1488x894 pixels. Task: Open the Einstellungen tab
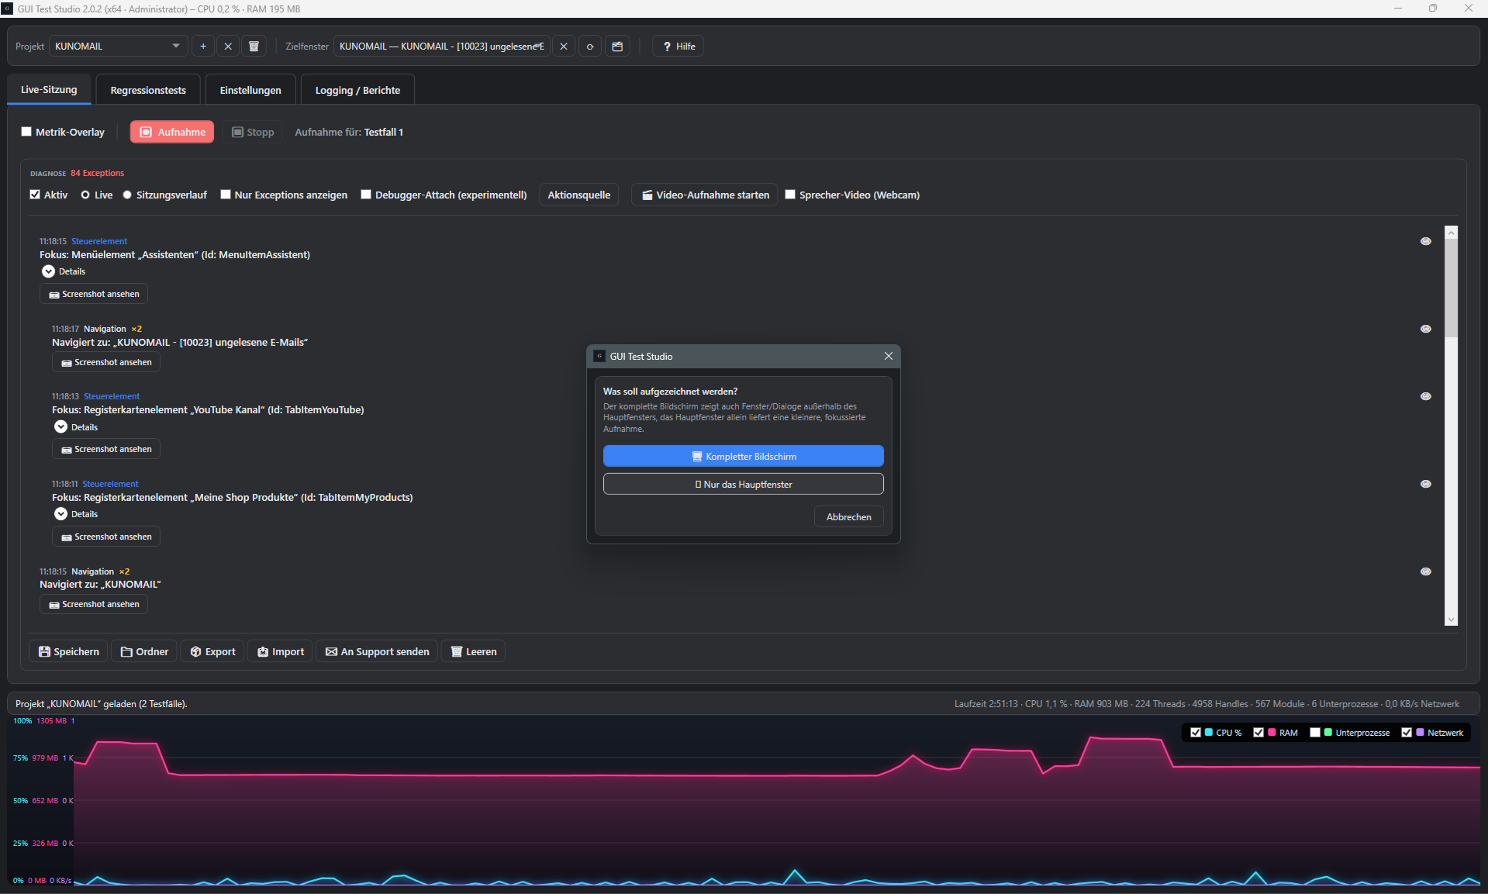(x=250, y=90)
